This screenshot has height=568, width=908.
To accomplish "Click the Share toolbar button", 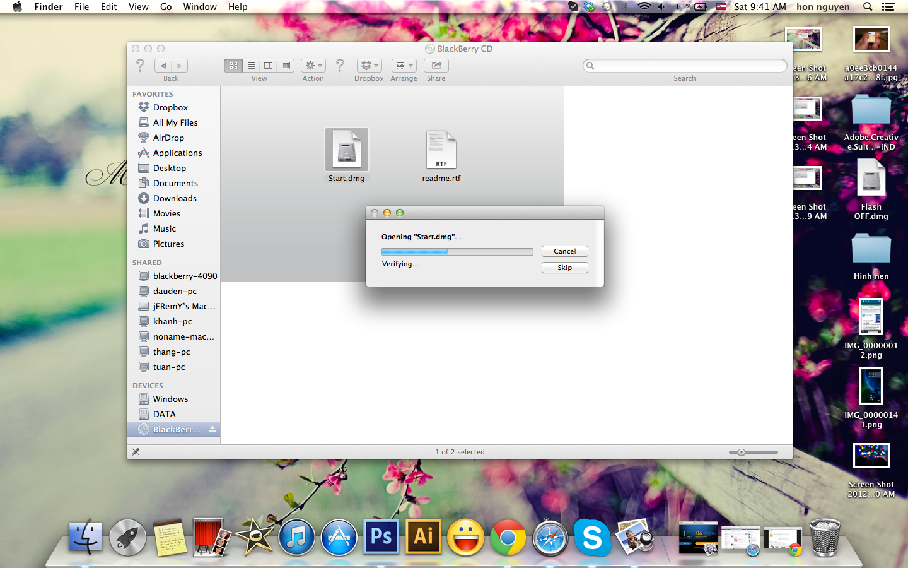I will (436, 66).
